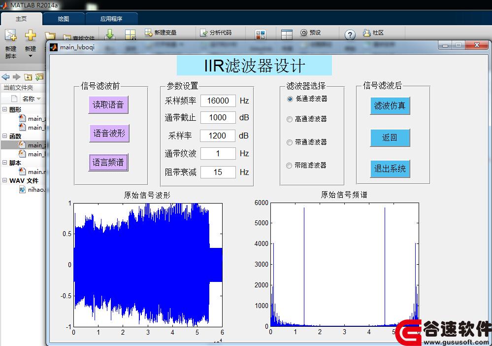Go back with the blue left arrow
The image size is (492, 346).
(5, 77)
